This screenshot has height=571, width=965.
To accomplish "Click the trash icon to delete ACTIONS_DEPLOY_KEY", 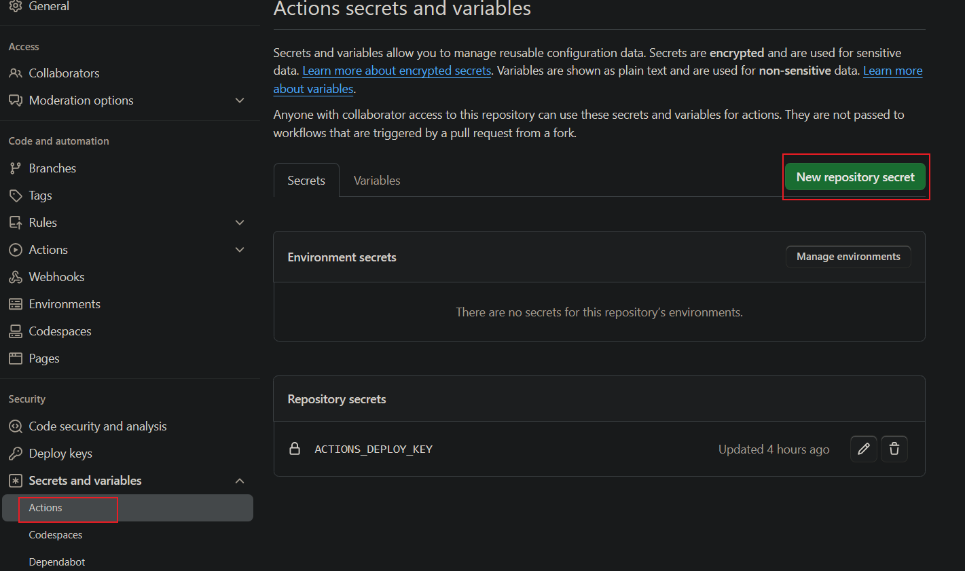I will coord(894,449).
